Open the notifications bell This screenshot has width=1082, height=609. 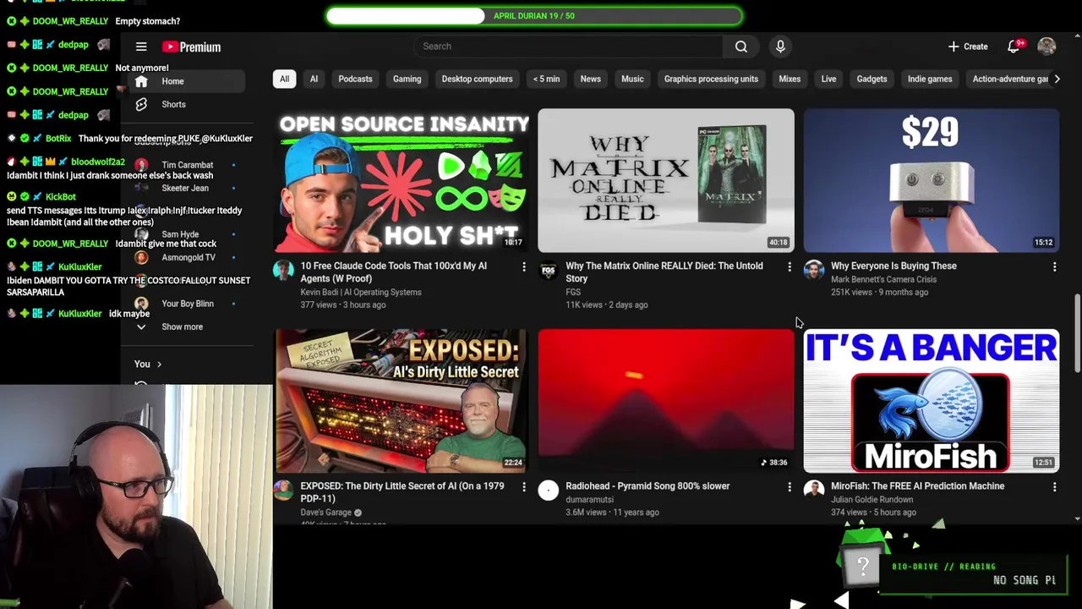click(1014, 47)
